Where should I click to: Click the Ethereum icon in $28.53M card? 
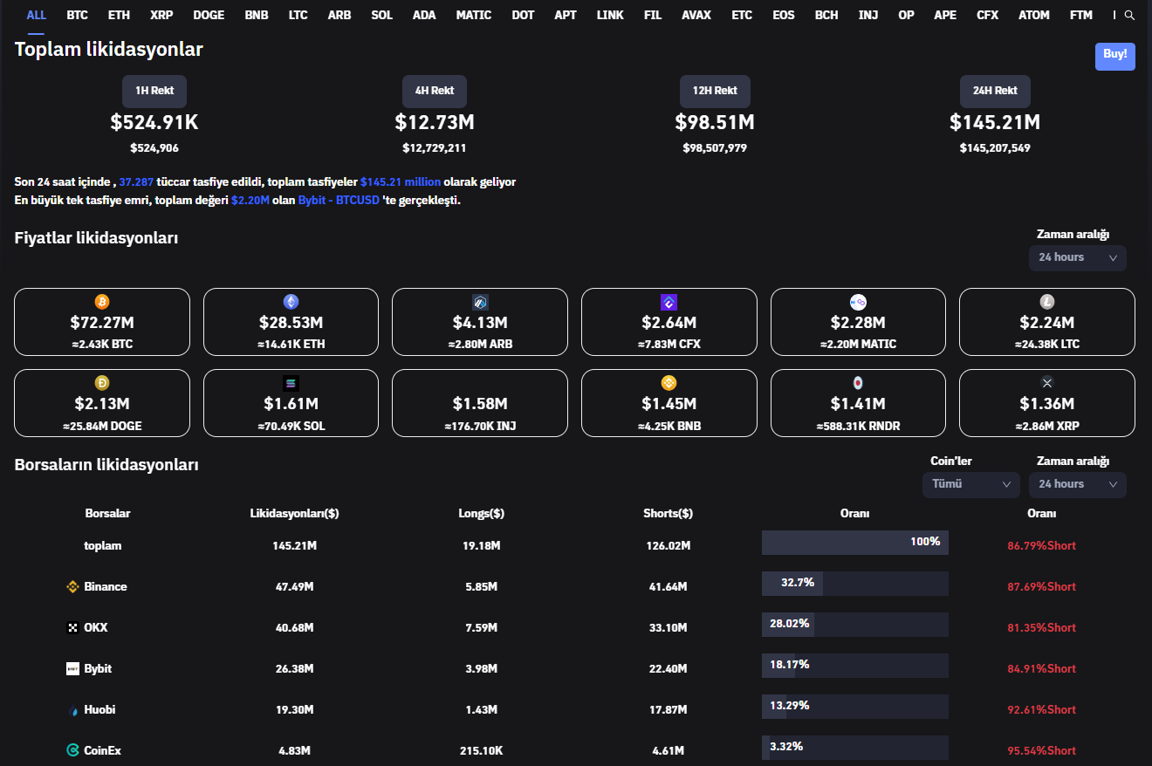(x=291, y=302)
